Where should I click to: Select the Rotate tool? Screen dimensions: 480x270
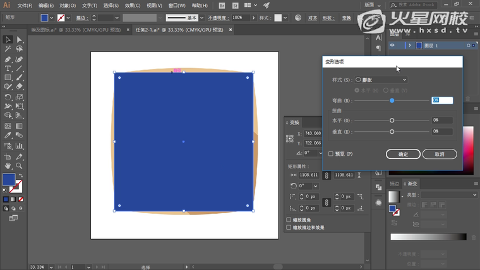8,97
